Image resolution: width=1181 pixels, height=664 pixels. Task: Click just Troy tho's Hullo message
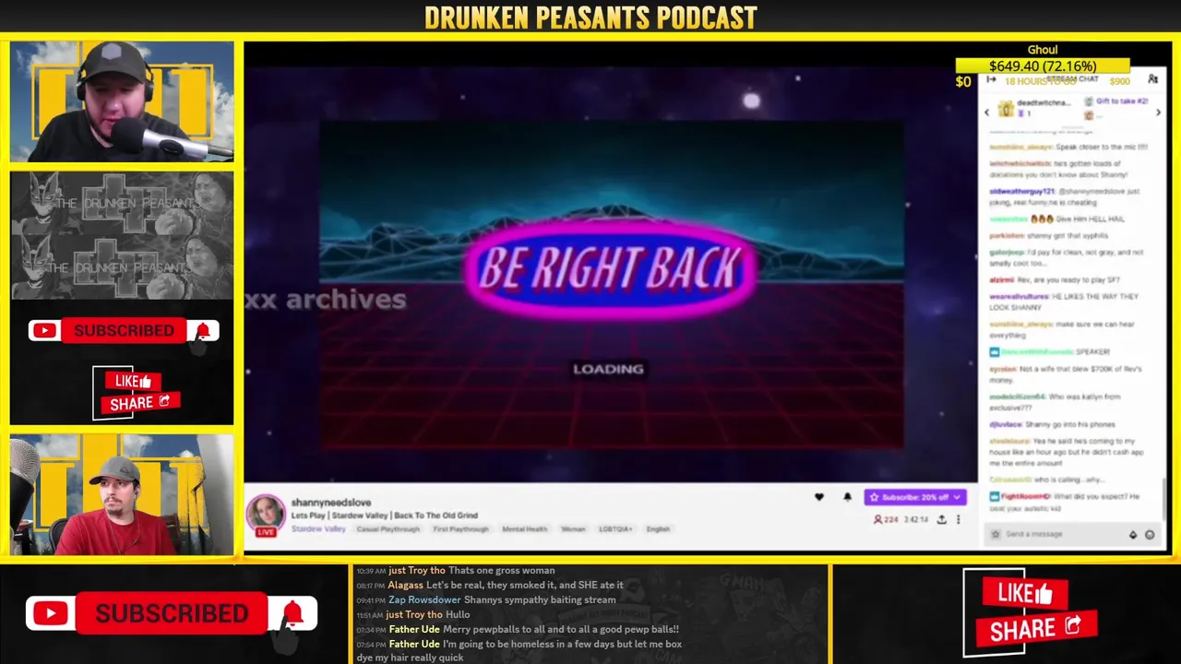pos(413,614)
